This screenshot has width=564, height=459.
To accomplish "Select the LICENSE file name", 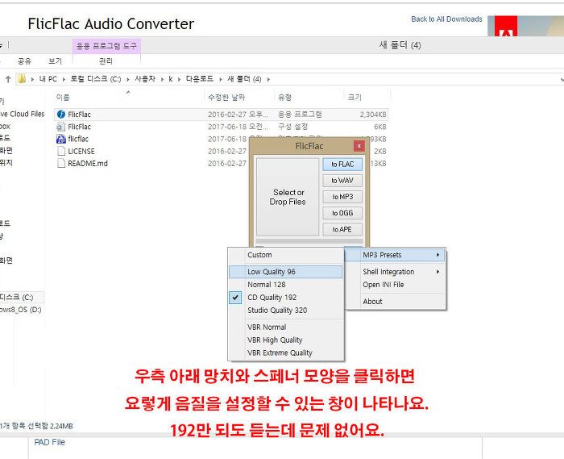I will pos(81,151).
